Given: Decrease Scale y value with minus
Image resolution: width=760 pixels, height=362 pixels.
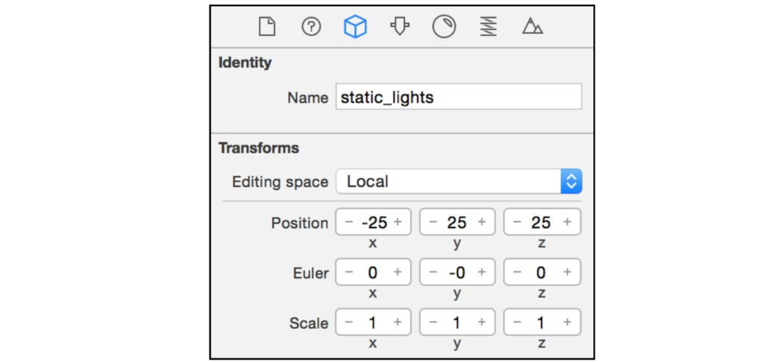Looking at the screenshot, I should pyautogui.click(x=433, y=323).
